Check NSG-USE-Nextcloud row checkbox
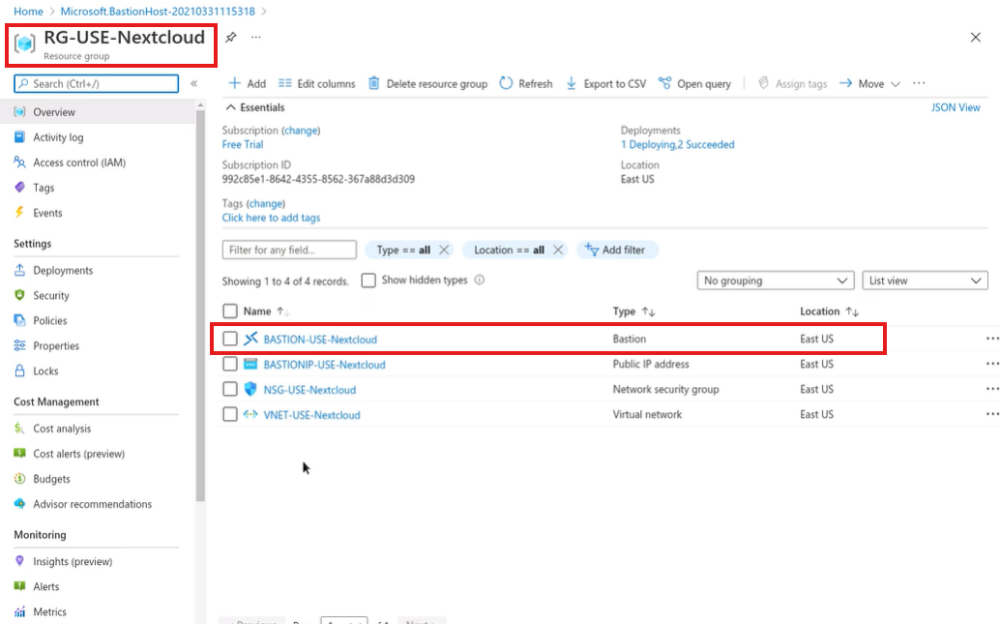 tap(230, 389)
